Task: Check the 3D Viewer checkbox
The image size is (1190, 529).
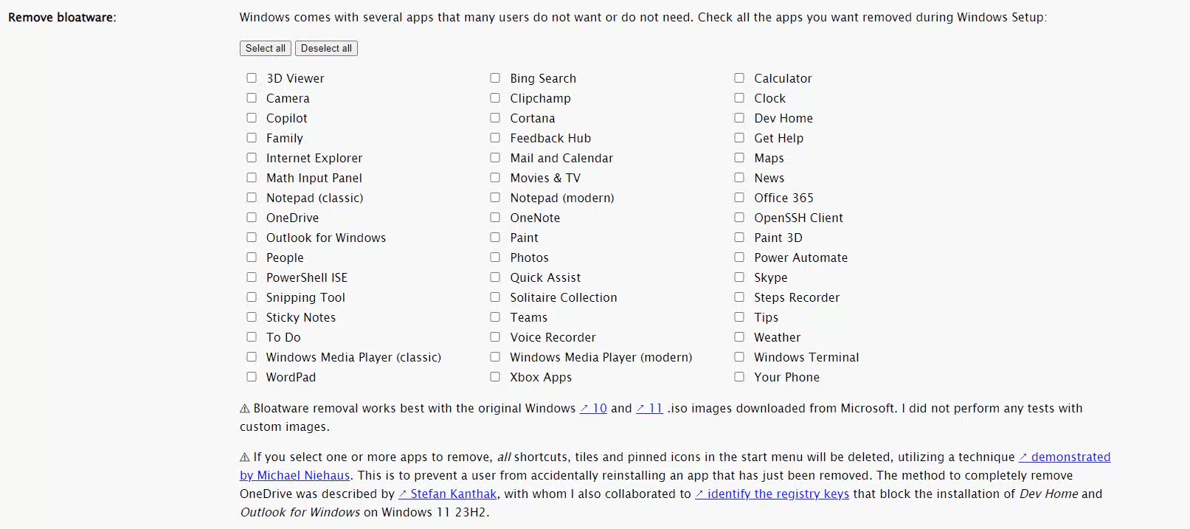Action: [x=252, y=77]
